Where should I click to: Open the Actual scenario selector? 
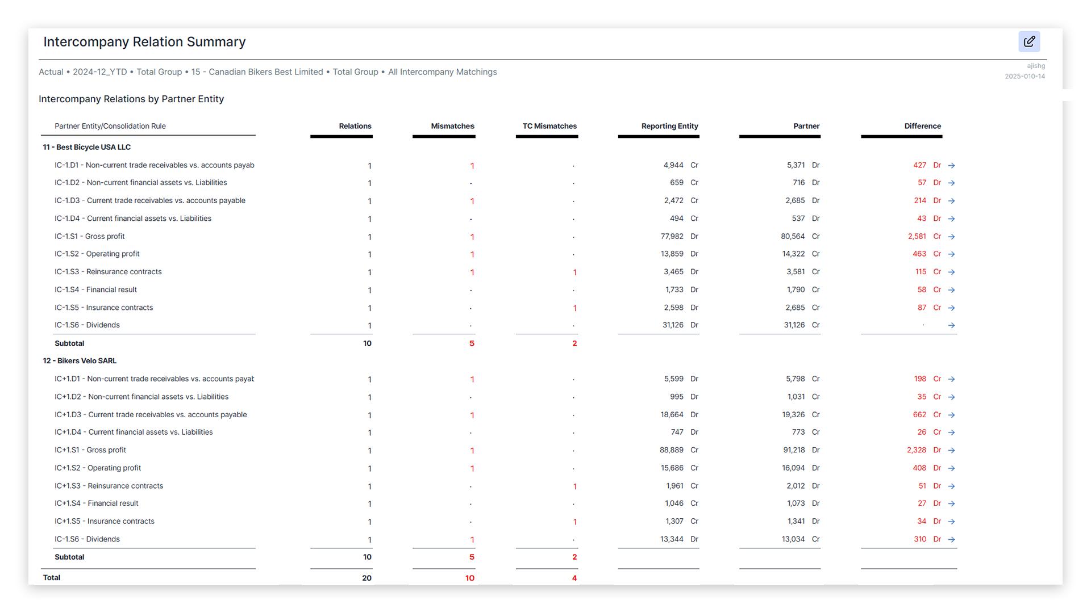pos(51,72)
